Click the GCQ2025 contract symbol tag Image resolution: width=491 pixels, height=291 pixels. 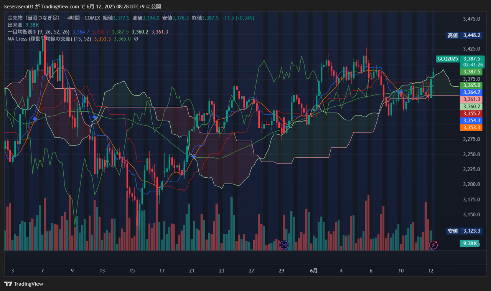click(447, 59)
